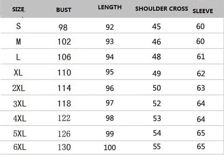224x155 pixels.
Task: Click the BUST column header
Action: click(x=64, y=10)
